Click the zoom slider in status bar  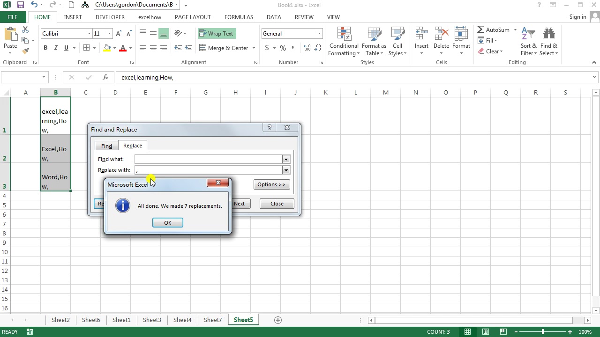click(543, 332)
